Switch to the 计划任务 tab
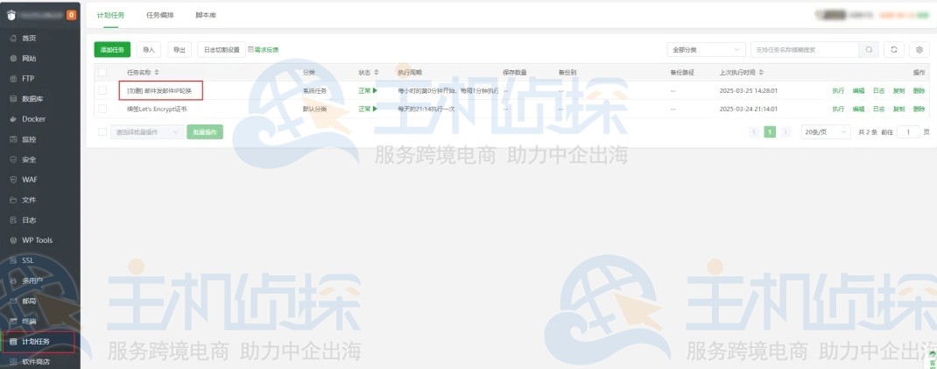937x369 pixels. [x=110, y=15]
